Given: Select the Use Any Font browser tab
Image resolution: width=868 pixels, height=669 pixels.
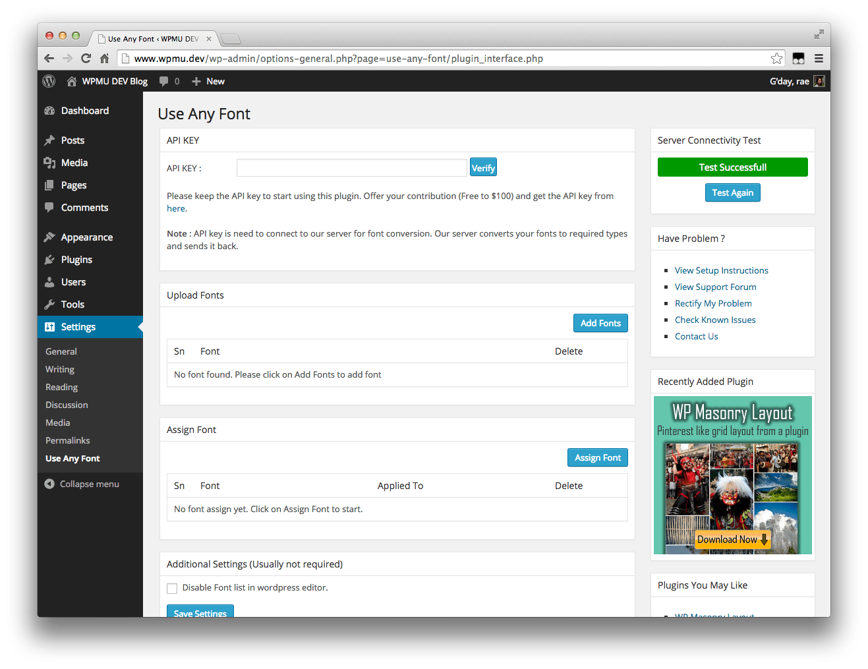Looking at the screenshot, I should 153,39.
